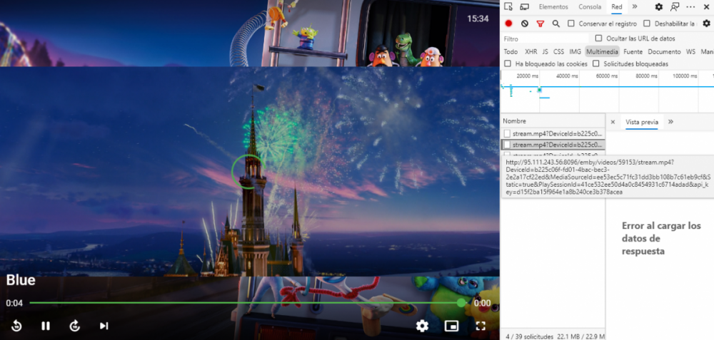Clear the network log
This screenshot has width=714, height=340.
(525, 24)
